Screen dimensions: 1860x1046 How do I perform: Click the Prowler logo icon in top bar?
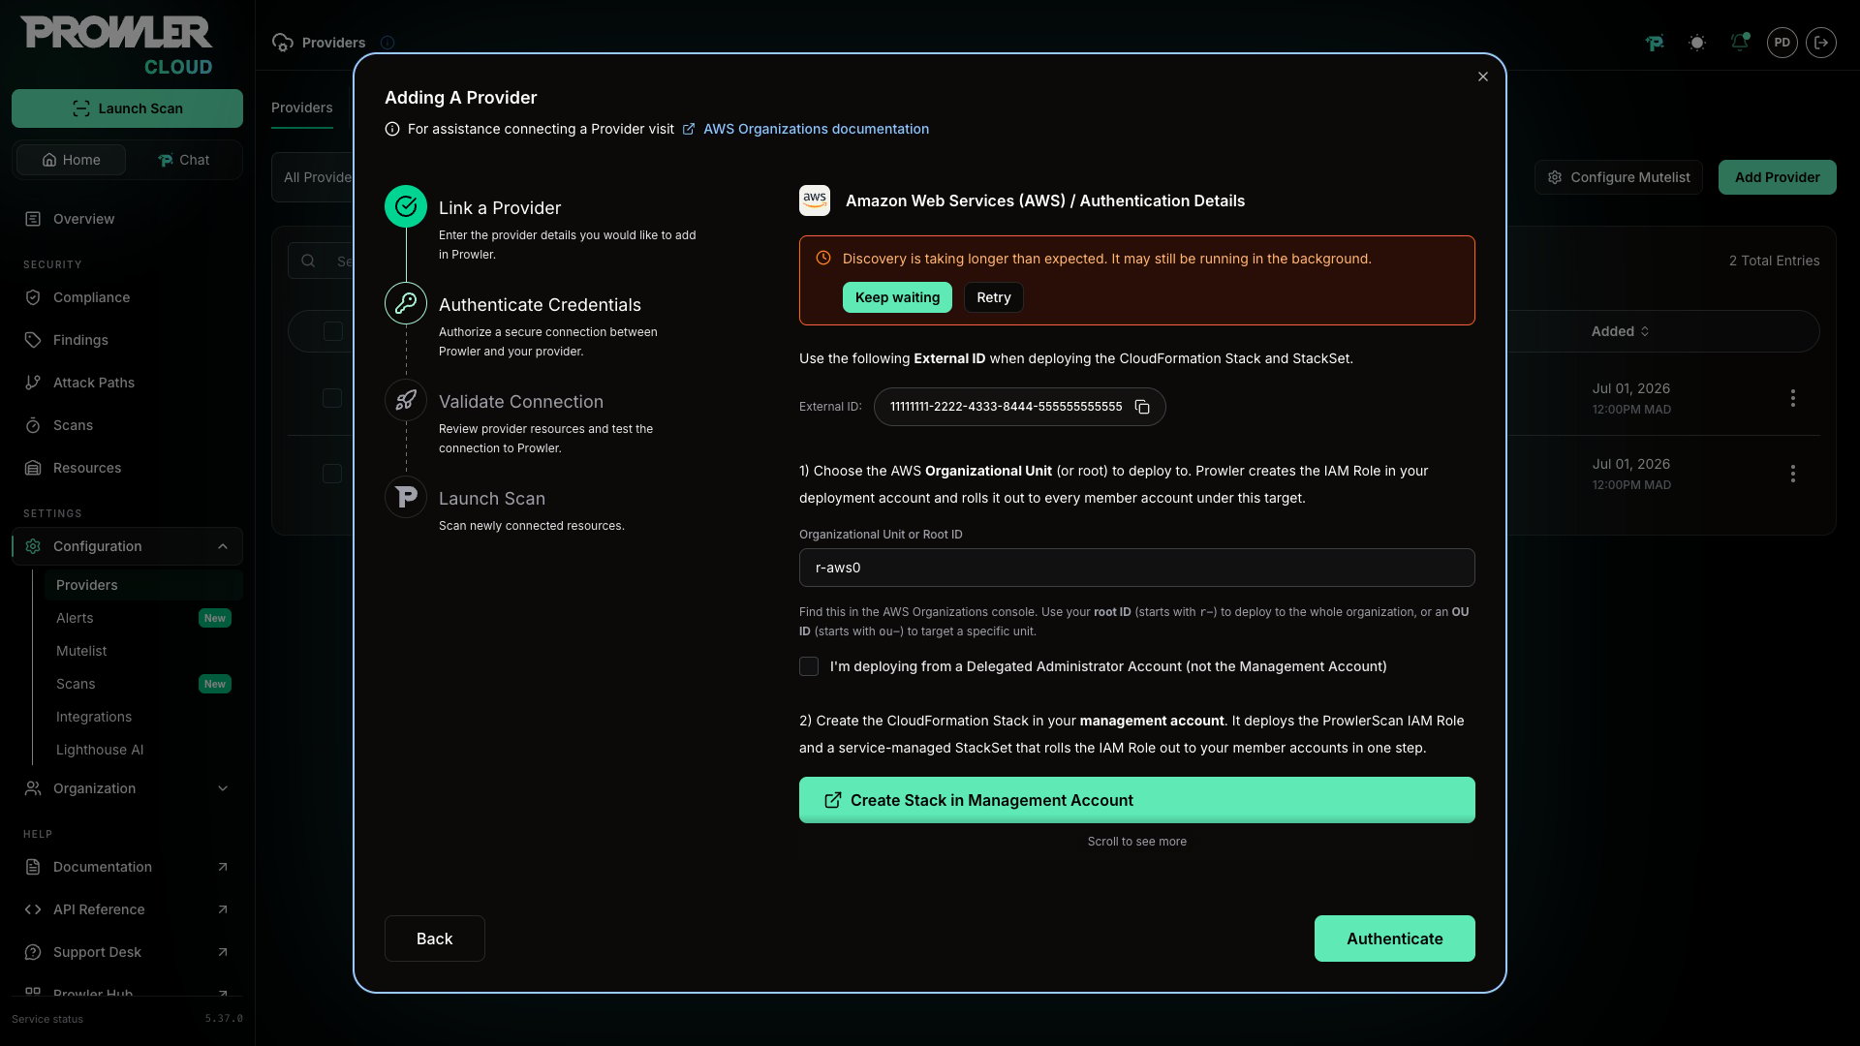click(1655, 43)
